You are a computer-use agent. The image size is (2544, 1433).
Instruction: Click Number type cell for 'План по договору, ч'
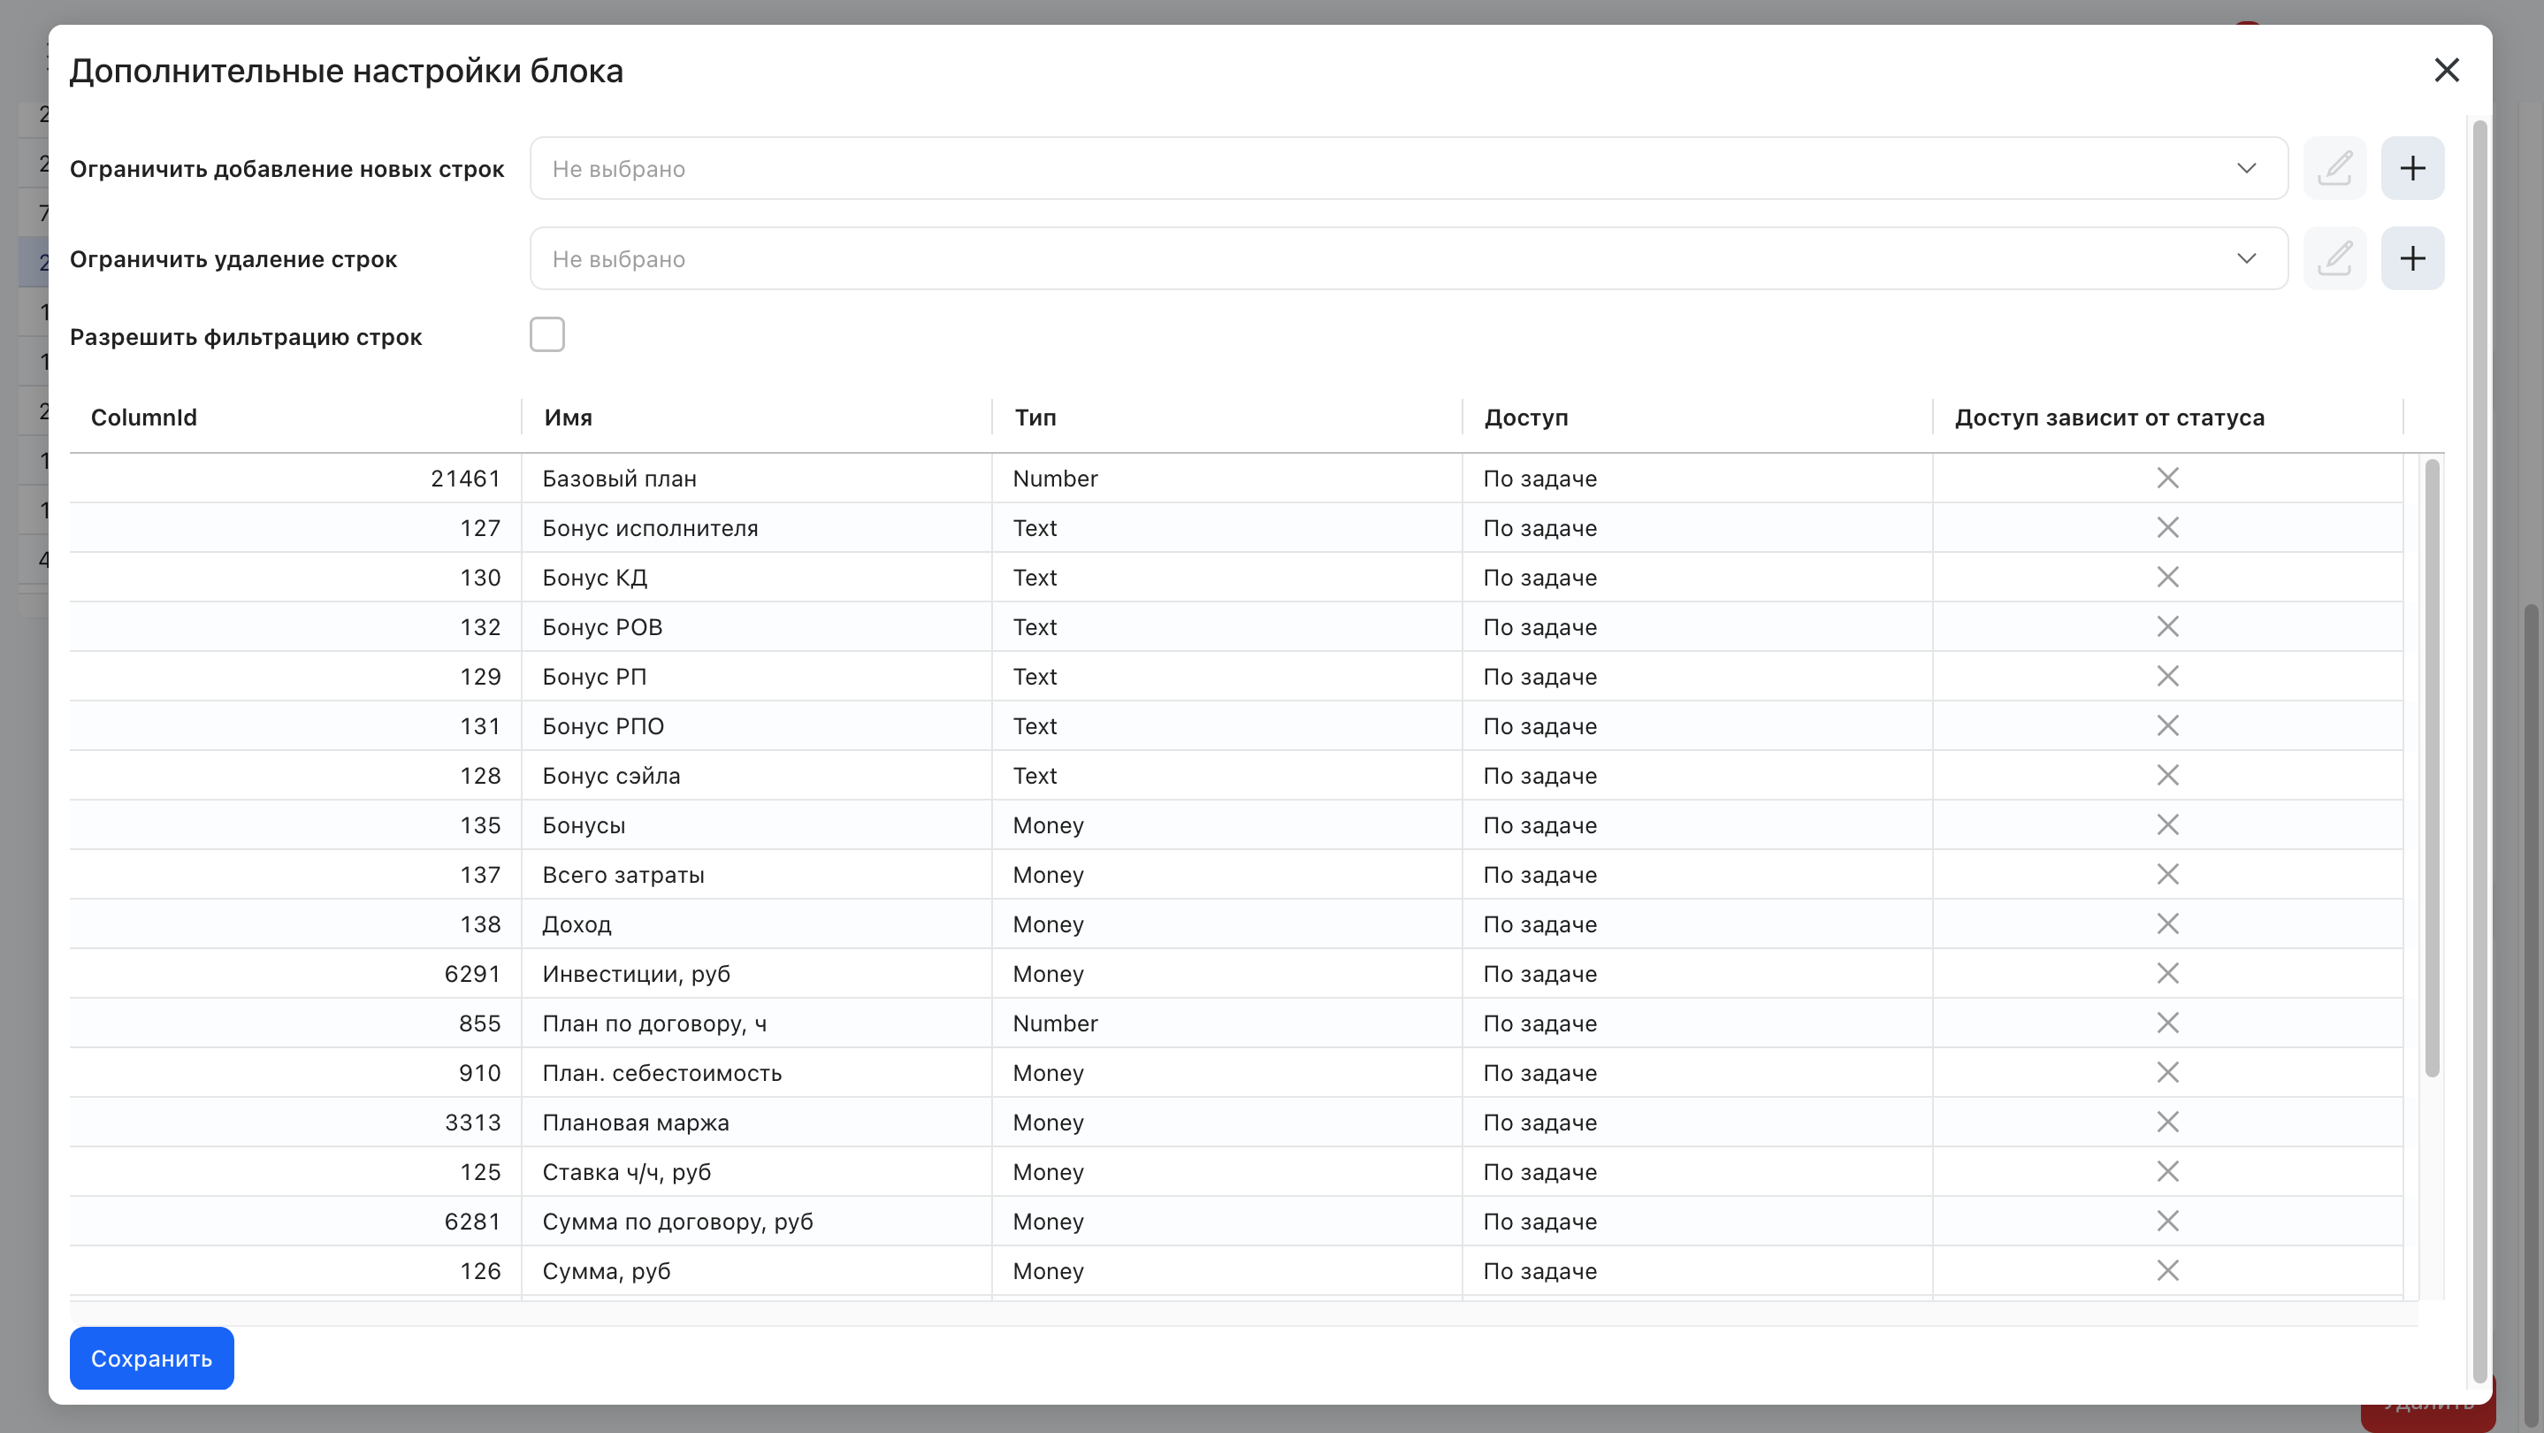[x=1226, y=1023]
